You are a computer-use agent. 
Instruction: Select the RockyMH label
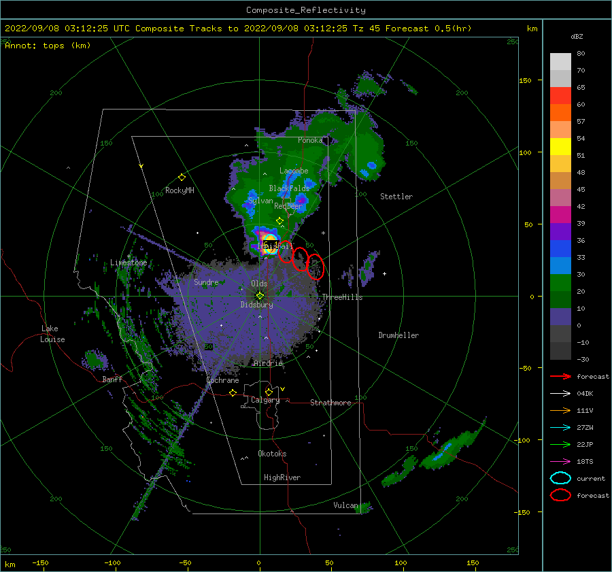coord(180,190)
